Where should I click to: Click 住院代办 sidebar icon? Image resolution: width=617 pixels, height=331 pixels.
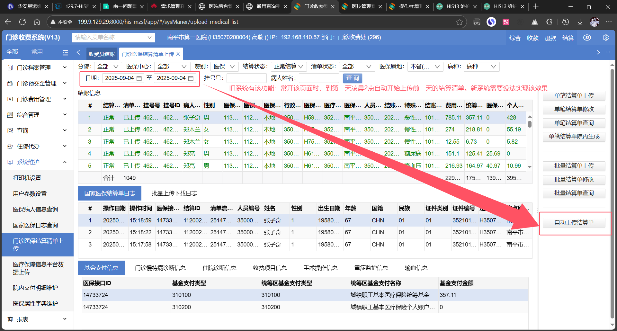tap(10, 146)
